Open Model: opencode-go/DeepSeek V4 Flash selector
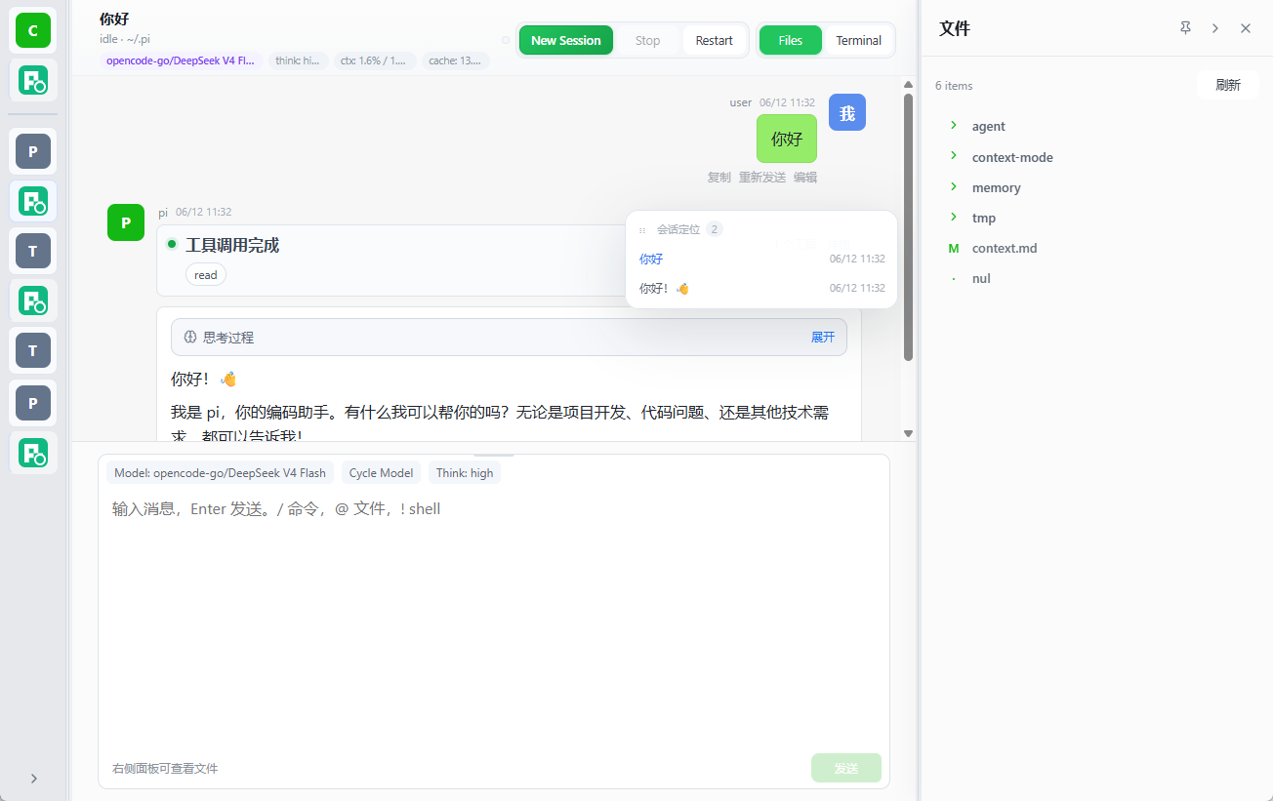The width and height of the screenshot is (1273, 801). click(220, 472)
